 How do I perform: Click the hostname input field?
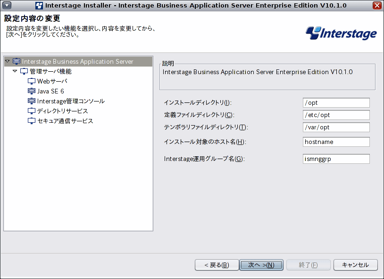[336, 142]
